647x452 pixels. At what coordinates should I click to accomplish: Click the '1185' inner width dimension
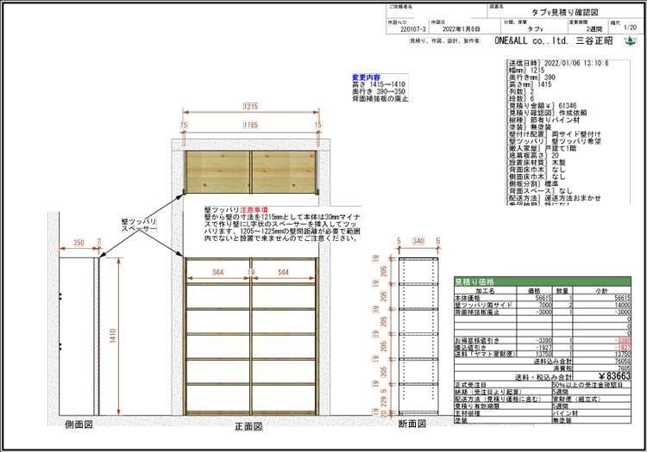[x=250, y=125]
